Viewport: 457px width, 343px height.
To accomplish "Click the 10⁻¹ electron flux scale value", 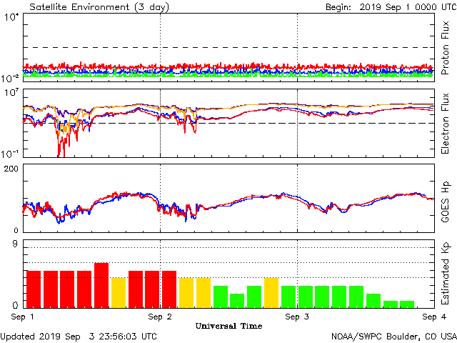I will click(x=10, y=154).
